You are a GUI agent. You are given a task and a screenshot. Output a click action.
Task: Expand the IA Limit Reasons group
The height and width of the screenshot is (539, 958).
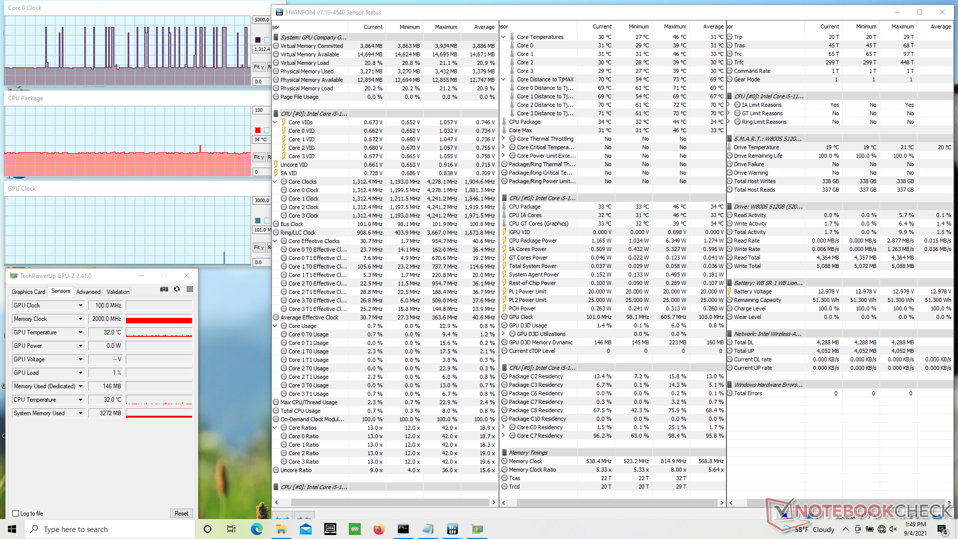[728, 105]
